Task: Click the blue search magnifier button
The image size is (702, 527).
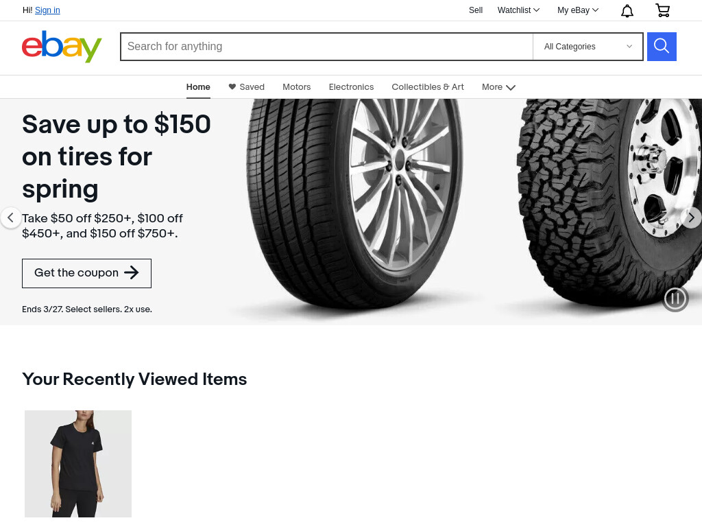Action: [662, 47]
